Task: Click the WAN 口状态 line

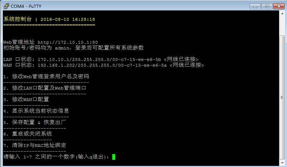Action: tap(104, 65)
